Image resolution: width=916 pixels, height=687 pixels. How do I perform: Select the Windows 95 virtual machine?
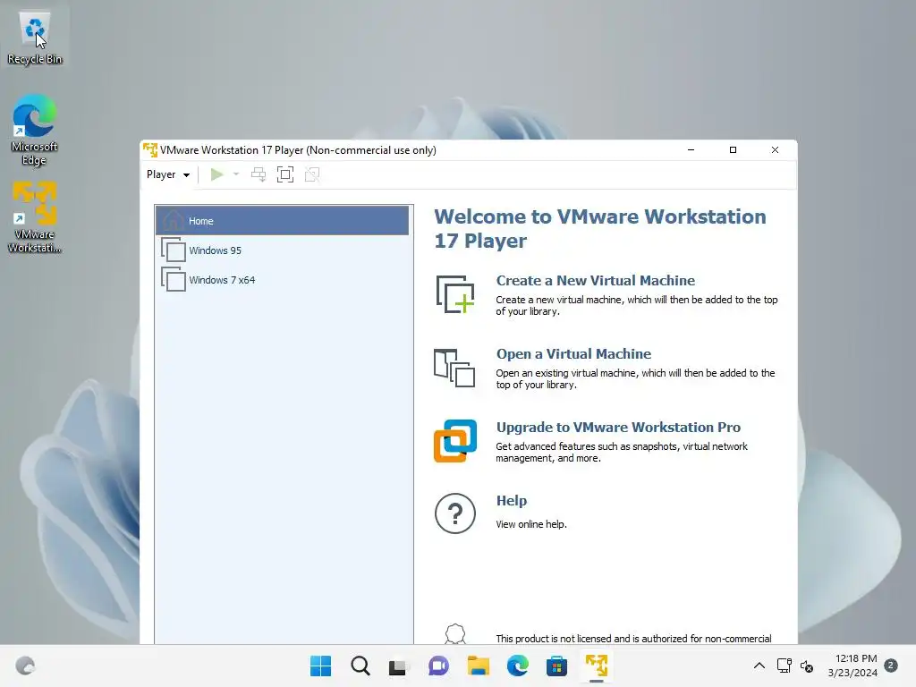point(282,250)
